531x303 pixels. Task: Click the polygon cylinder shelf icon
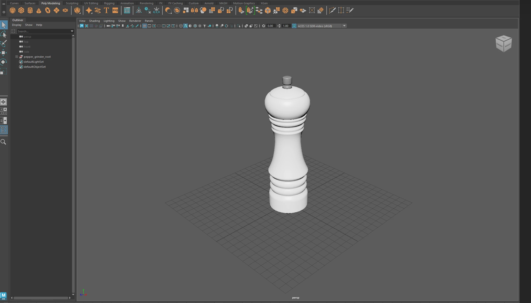[x=30, y=10]
